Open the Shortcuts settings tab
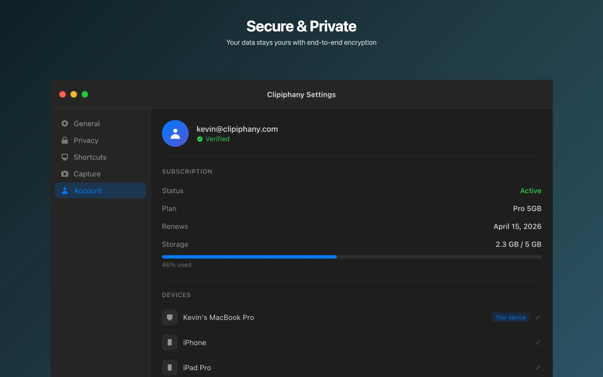The image size is (603, 377). click(x=100, y=157)
